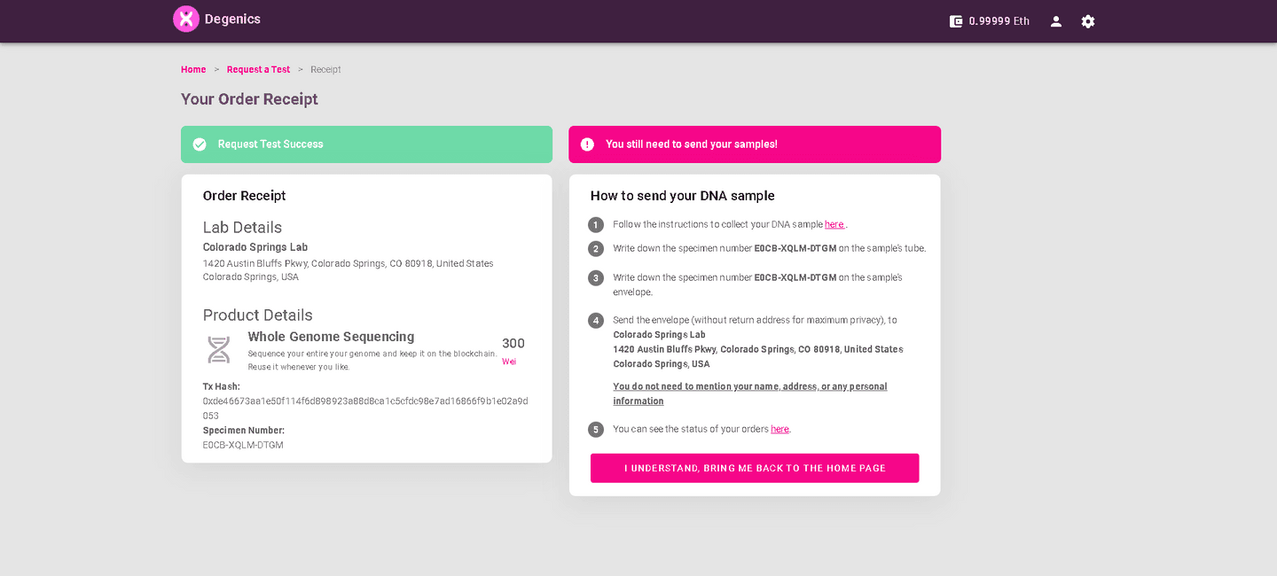
Task: Open the user account icon
Action: (x=1056, y=21)
